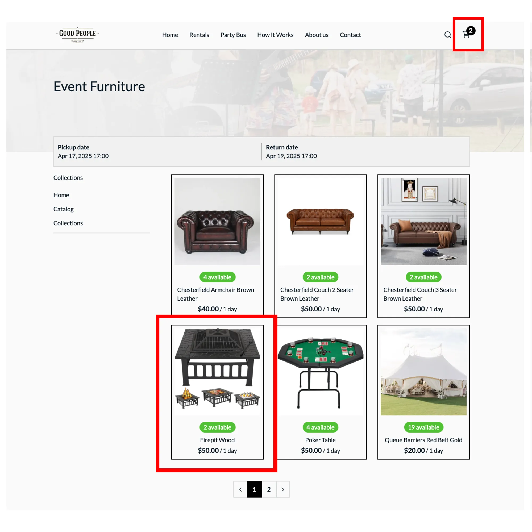Click the search magnifier icon
The image size is (532, 532).
[448, 35]
